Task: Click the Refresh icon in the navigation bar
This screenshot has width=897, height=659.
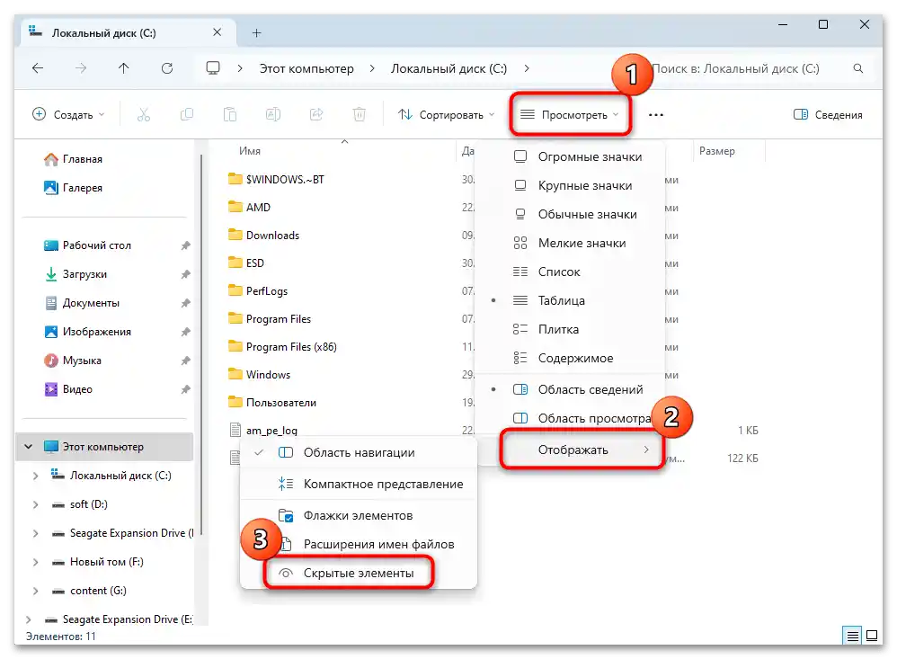Action: click(x=168, y=68)
